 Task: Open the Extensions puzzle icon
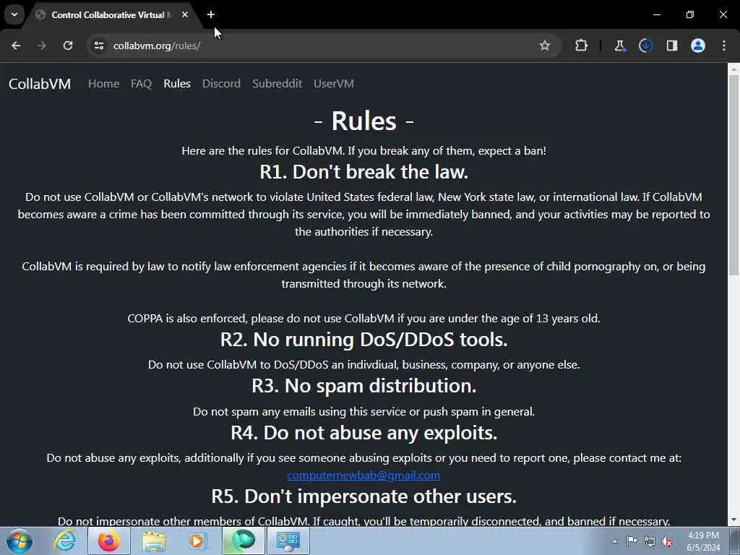tap(582, 46)
